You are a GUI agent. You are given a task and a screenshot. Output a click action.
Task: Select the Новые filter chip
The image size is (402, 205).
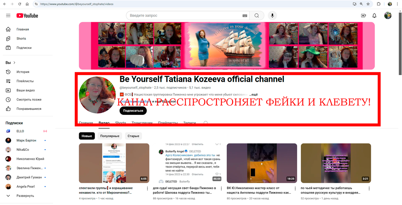[x=87, y=136]
